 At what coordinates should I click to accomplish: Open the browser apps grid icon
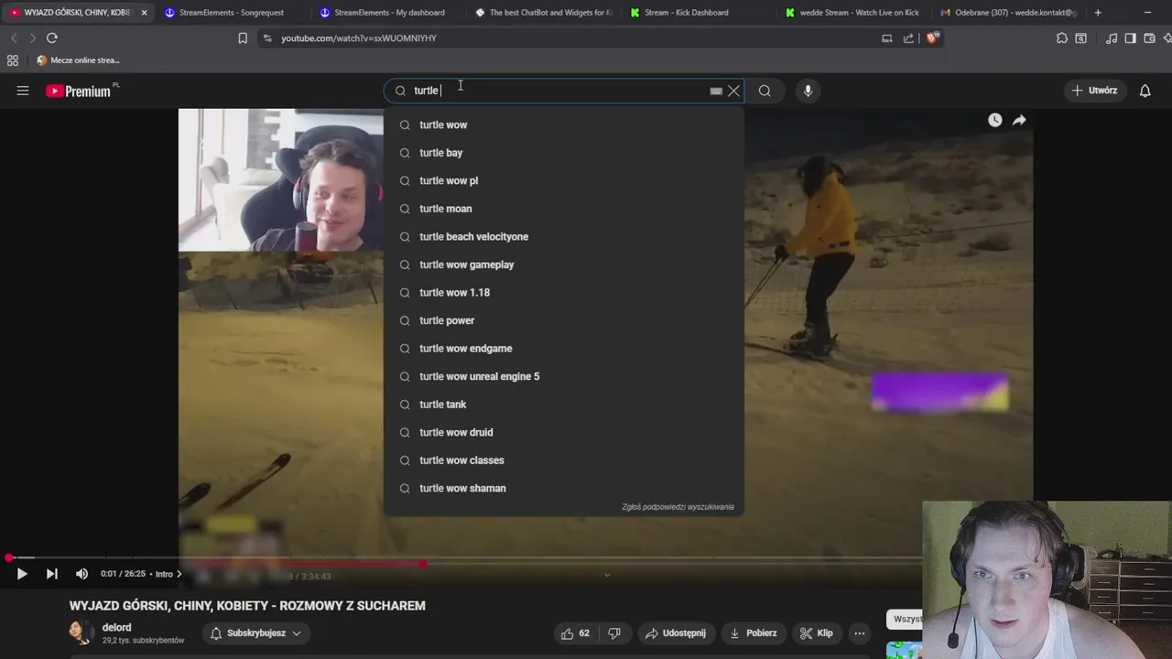[x=13, y=60]
